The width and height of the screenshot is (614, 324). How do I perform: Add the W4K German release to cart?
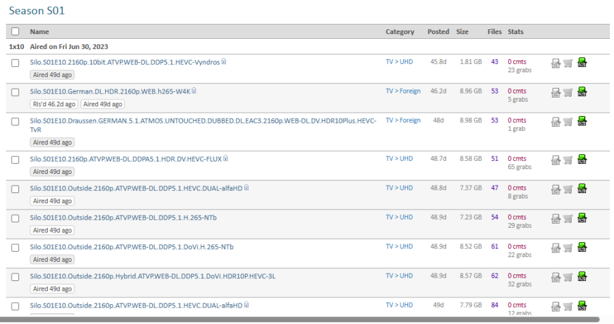point(568,92)
